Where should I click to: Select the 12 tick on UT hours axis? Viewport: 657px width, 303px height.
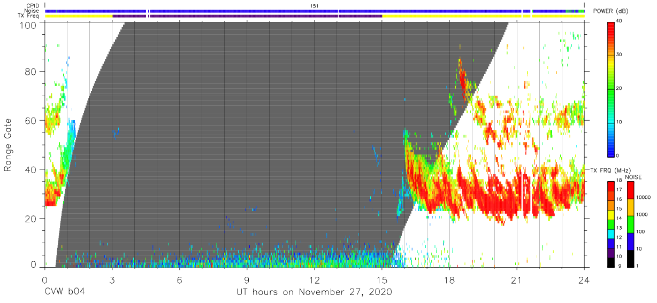click(315, 279)
